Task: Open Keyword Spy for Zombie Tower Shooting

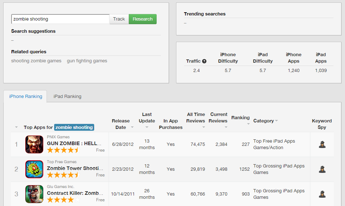Action: click(322, 169)
